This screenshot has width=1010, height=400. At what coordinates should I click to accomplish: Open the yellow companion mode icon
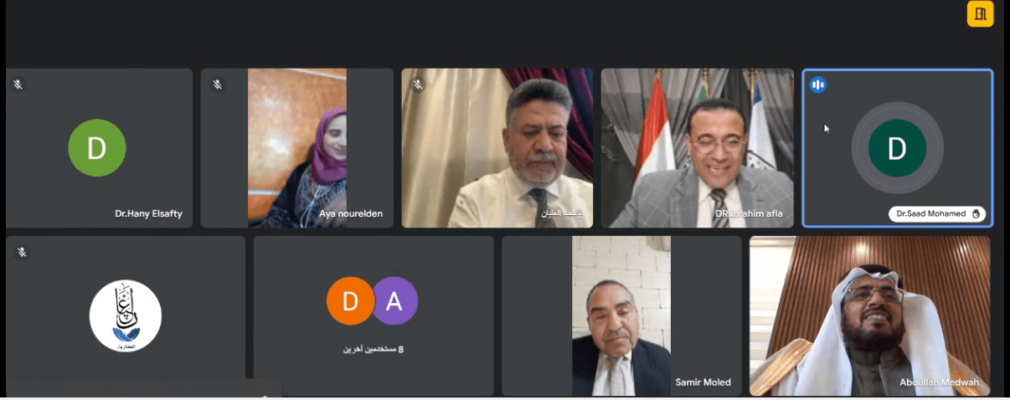[980, 14]
